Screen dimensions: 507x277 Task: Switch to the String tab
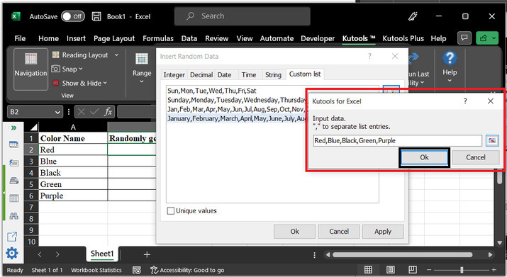click(x=273, y=74)
